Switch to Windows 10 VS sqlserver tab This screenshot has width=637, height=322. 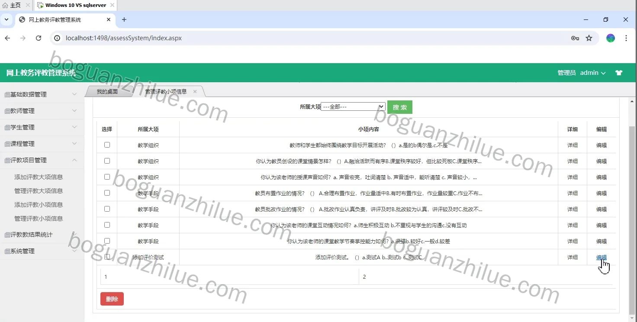pyautogui.click(x=75, y=5)
